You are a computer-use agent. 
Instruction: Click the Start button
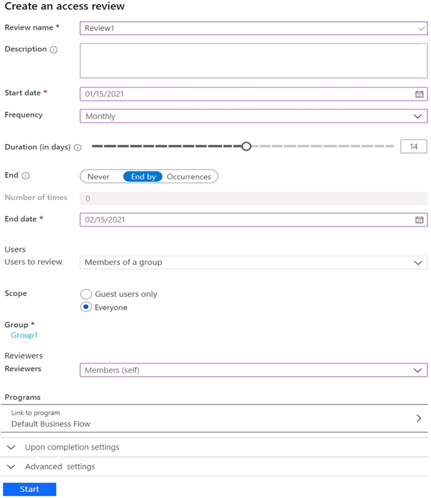tap(30, 489)
